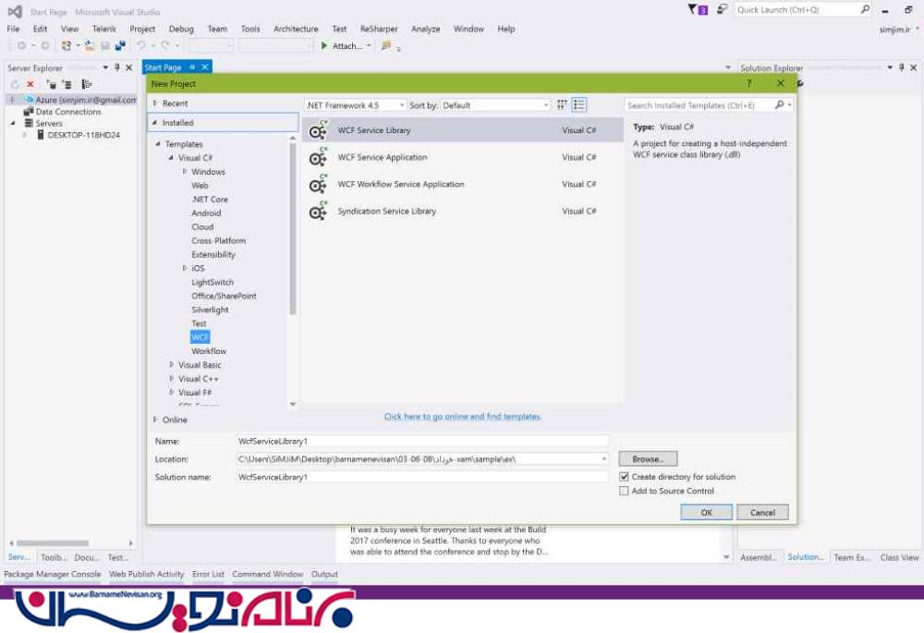Select the Silverlight template category
The width and height of the screenshot is (924, 633).
[x=210, y=310]
